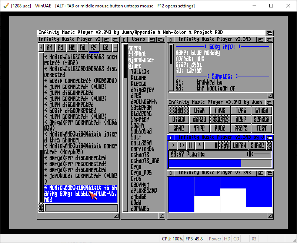Click the blue song progress bar
The image size is (297, 243).
pyautogui.click(x=220, y=163)
